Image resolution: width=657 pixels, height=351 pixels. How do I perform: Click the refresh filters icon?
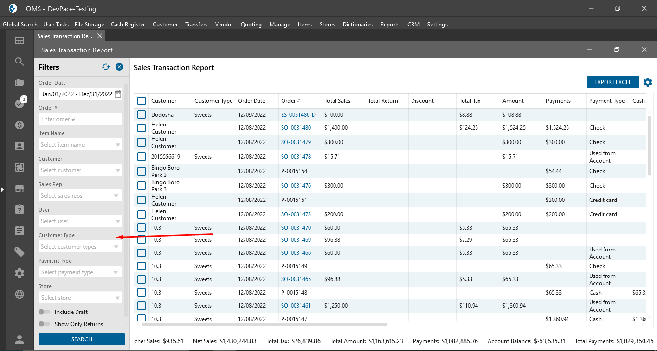pos(106,67)
